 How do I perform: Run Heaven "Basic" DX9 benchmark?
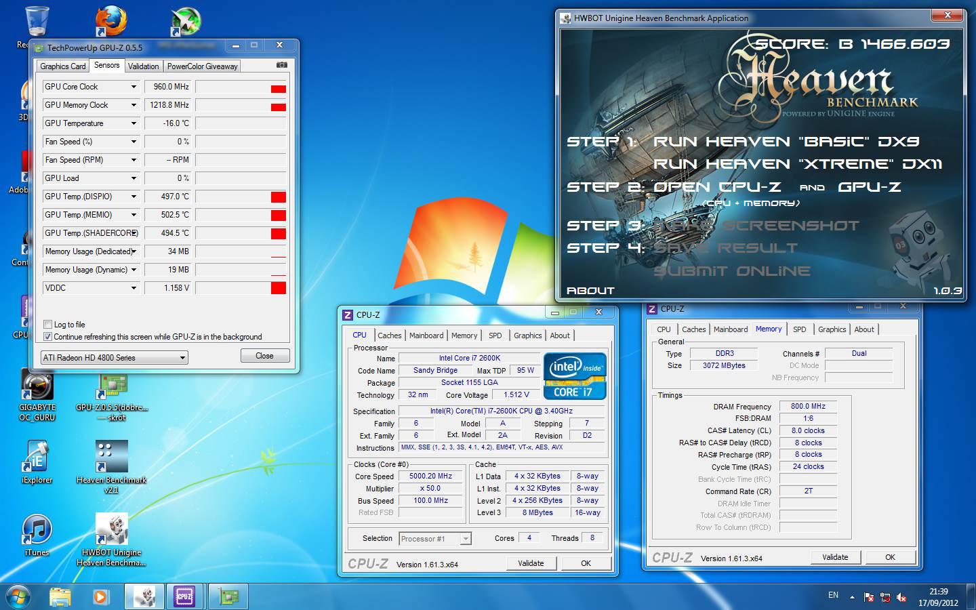[786, 142]
